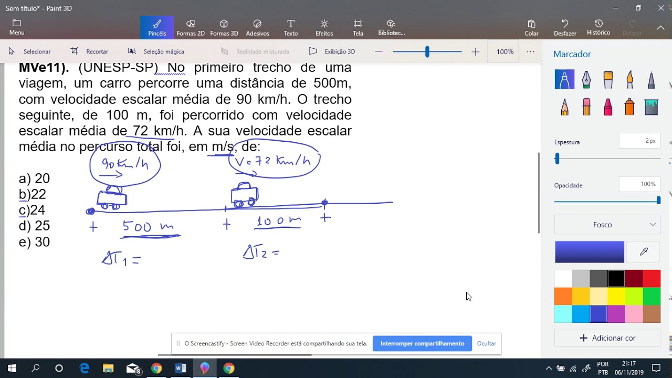Open the Menu folder button
Viewport: 672px width, 378px height.
point(17,28)
